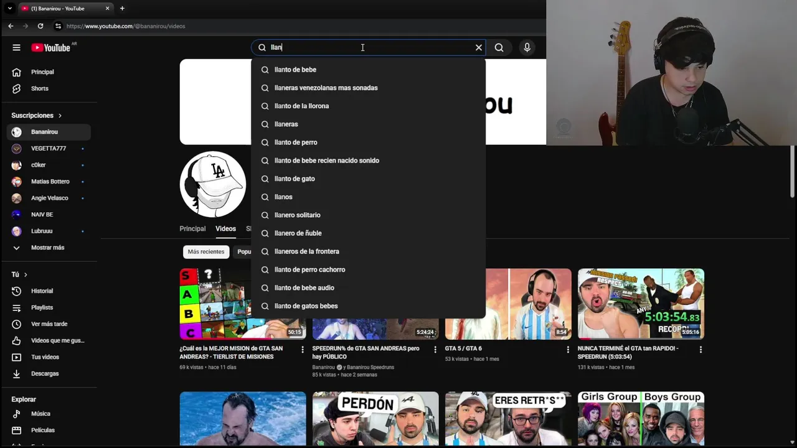Focus the browser address bar URL

click(126, 26)
